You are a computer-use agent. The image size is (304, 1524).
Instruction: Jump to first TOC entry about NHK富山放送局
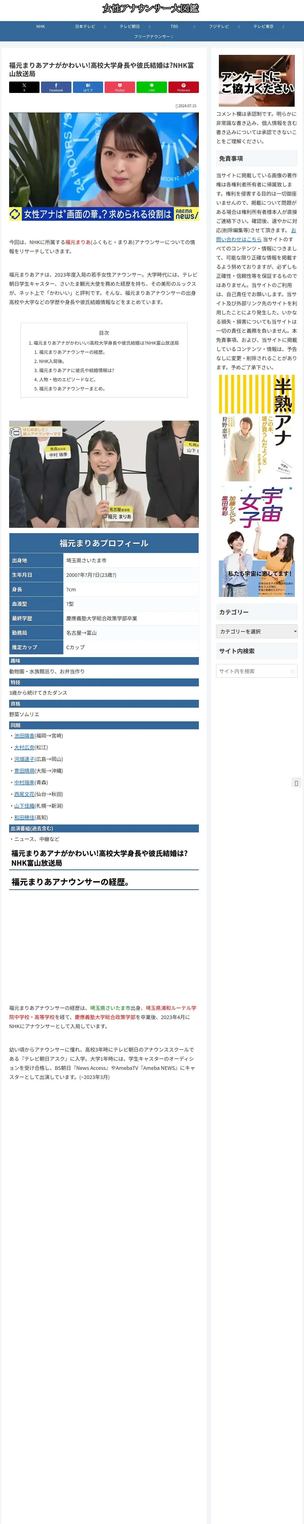pyautogui.click(x=106, y=343)
